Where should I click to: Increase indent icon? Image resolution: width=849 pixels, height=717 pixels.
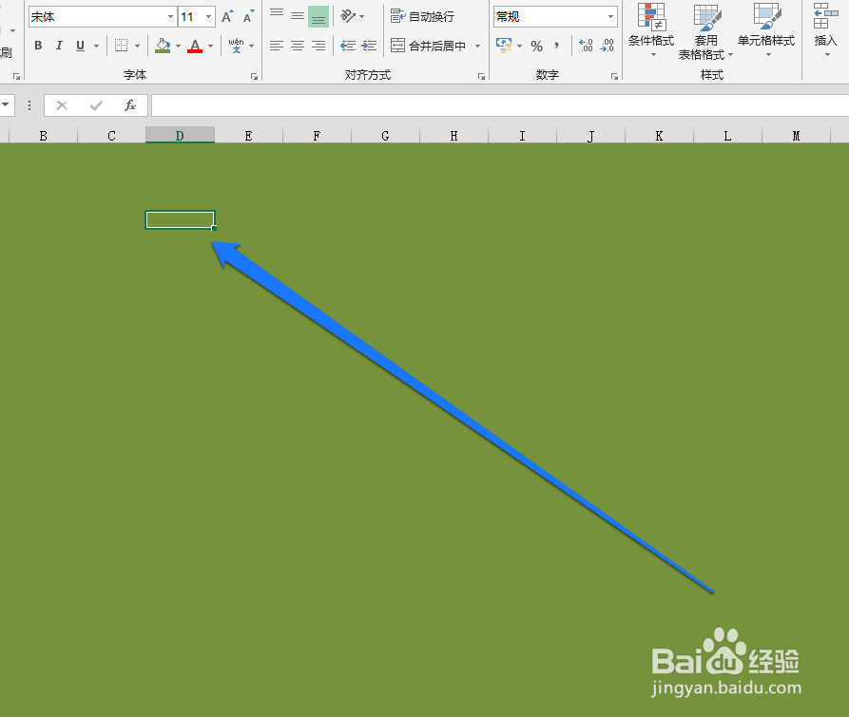pos(369,46)
